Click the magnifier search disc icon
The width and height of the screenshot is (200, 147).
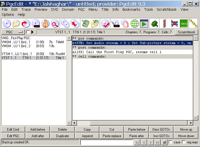click(55, 23)
